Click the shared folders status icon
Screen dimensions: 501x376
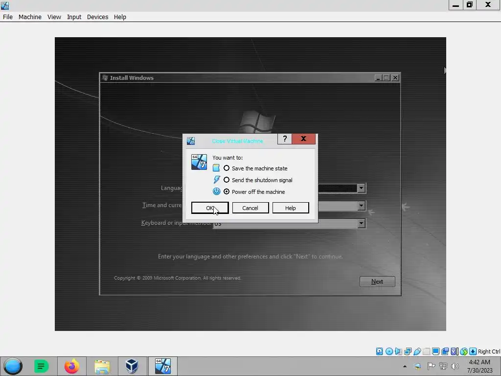tap(426, 352)
